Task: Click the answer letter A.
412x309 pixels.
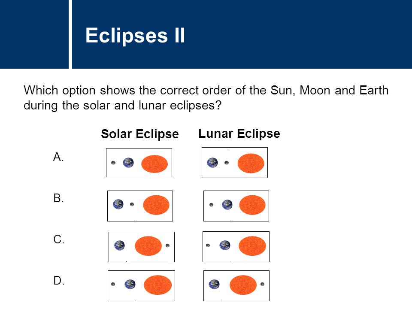Action: [x=58, y=157]
